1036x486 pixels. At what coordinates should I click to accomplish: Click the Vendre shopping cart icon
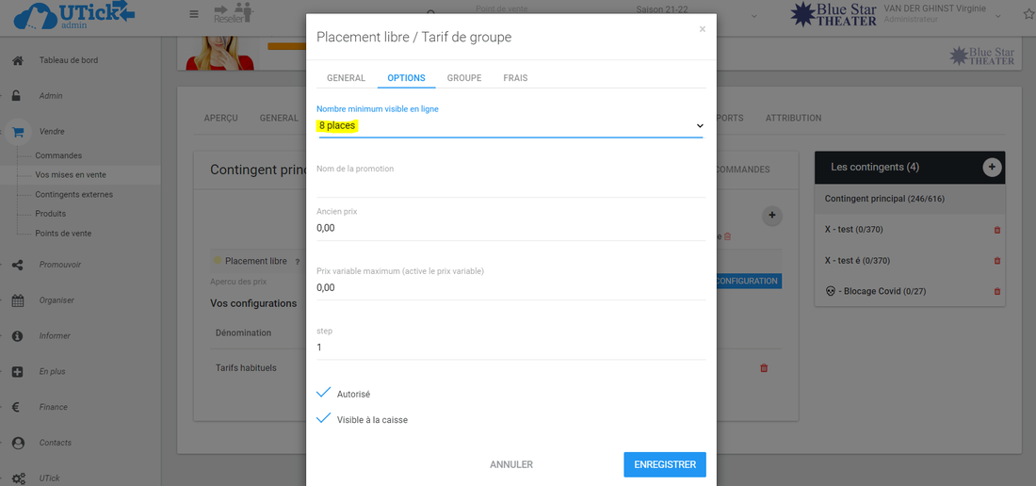pyautogui.click(x=18, y=132)
